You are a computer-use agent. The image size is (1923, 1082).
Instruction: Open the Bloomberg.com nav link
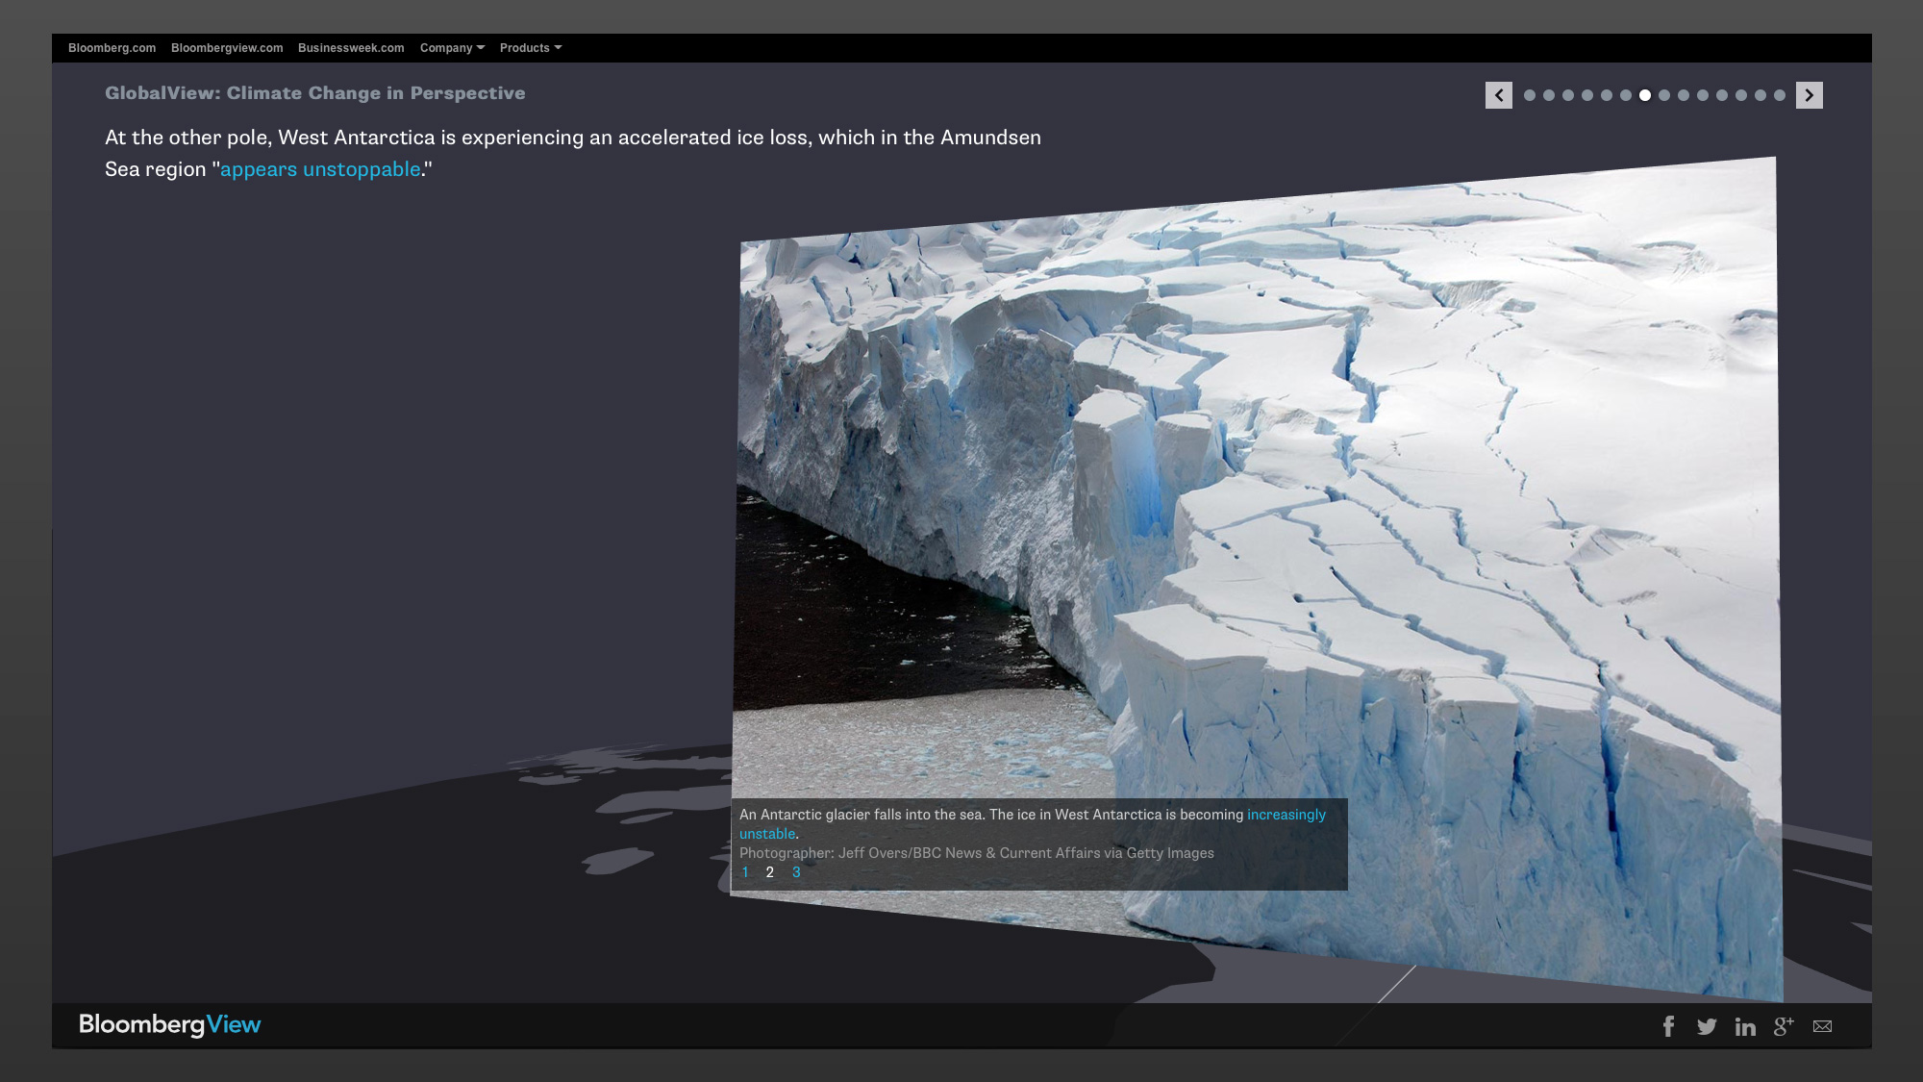click(112, 48)
